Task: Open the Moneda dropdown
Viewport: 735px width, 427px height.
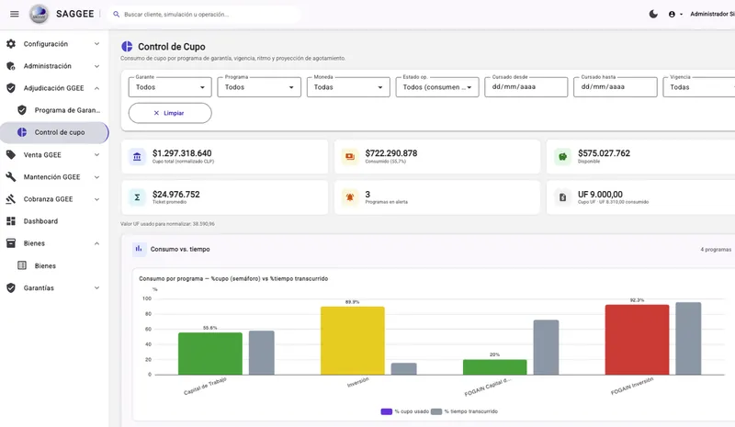Action: tap(348, 87)
